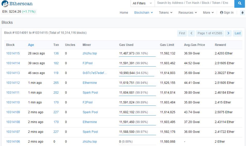Select the 28 secs ago age cell
Viewport: 246px width, 146px height.
36,53
